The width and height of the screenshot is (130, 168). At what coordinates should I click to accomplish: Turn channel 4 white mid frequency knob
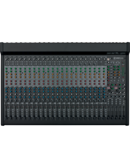point(20,94)
